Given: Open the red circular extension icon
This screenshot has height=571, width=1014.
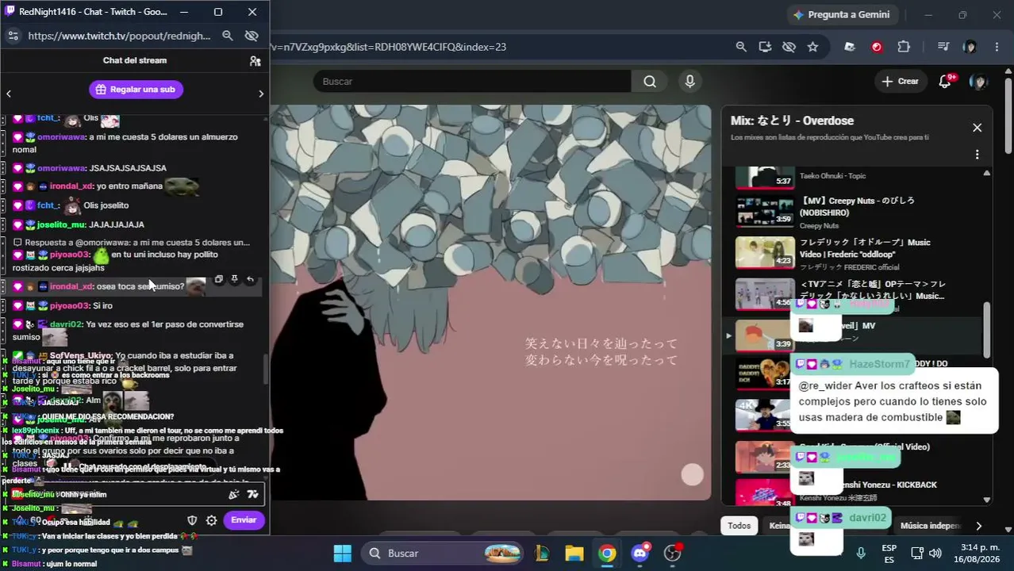Looking at the screenshot, I should tap(877, 47).
